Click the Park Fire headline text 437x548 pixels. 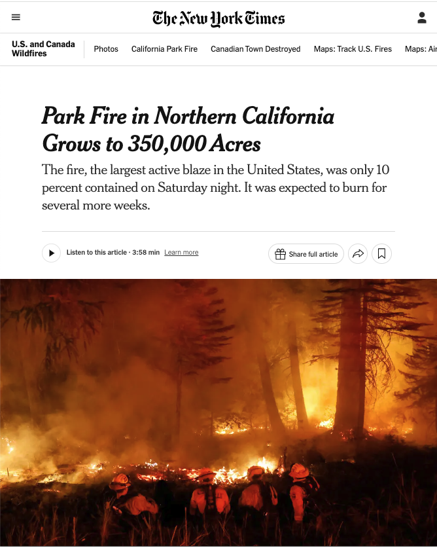[x=188, y=130]
